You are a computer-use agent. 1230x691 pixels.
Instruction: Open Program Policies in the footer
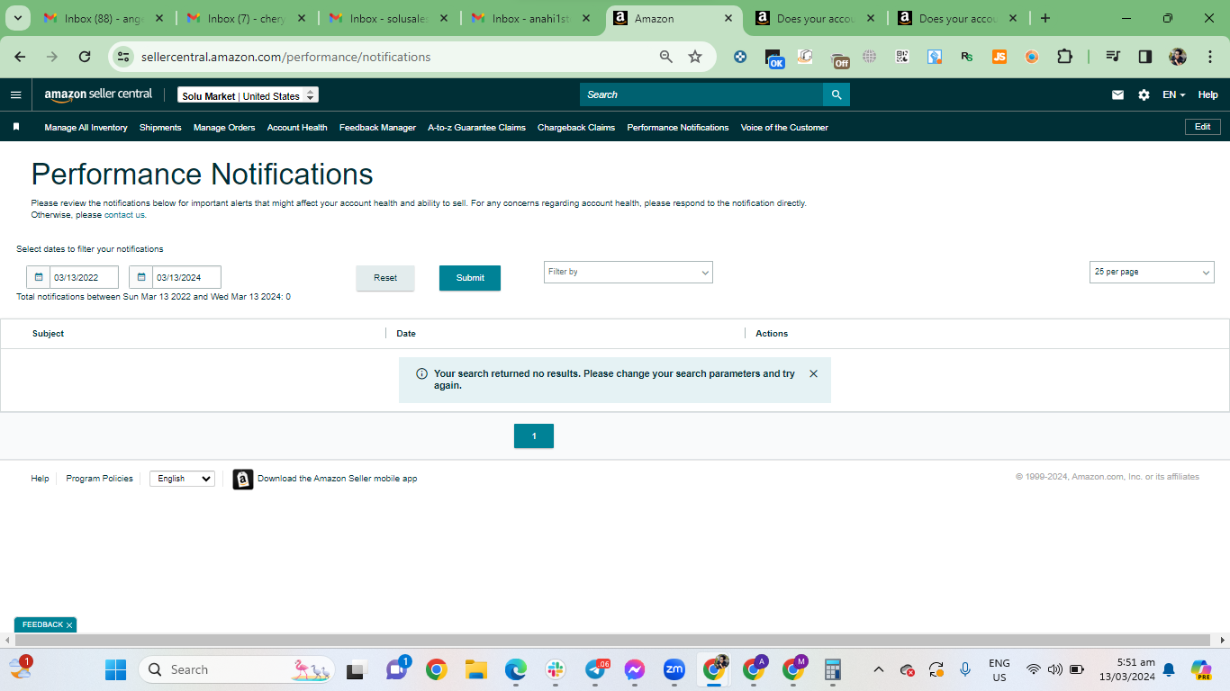pos(99,479)
